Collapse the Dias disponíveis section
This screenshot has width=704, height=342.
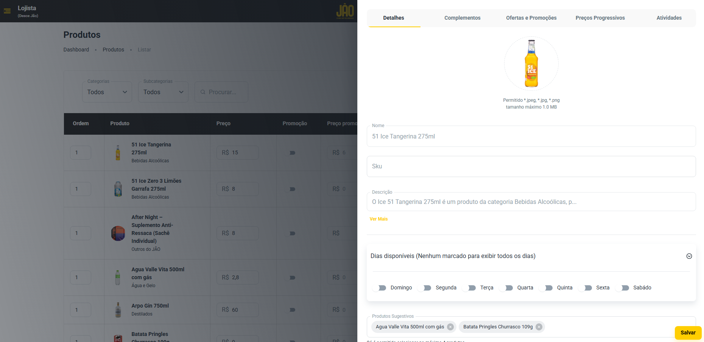pyautogui.click(x=689, y=256)
